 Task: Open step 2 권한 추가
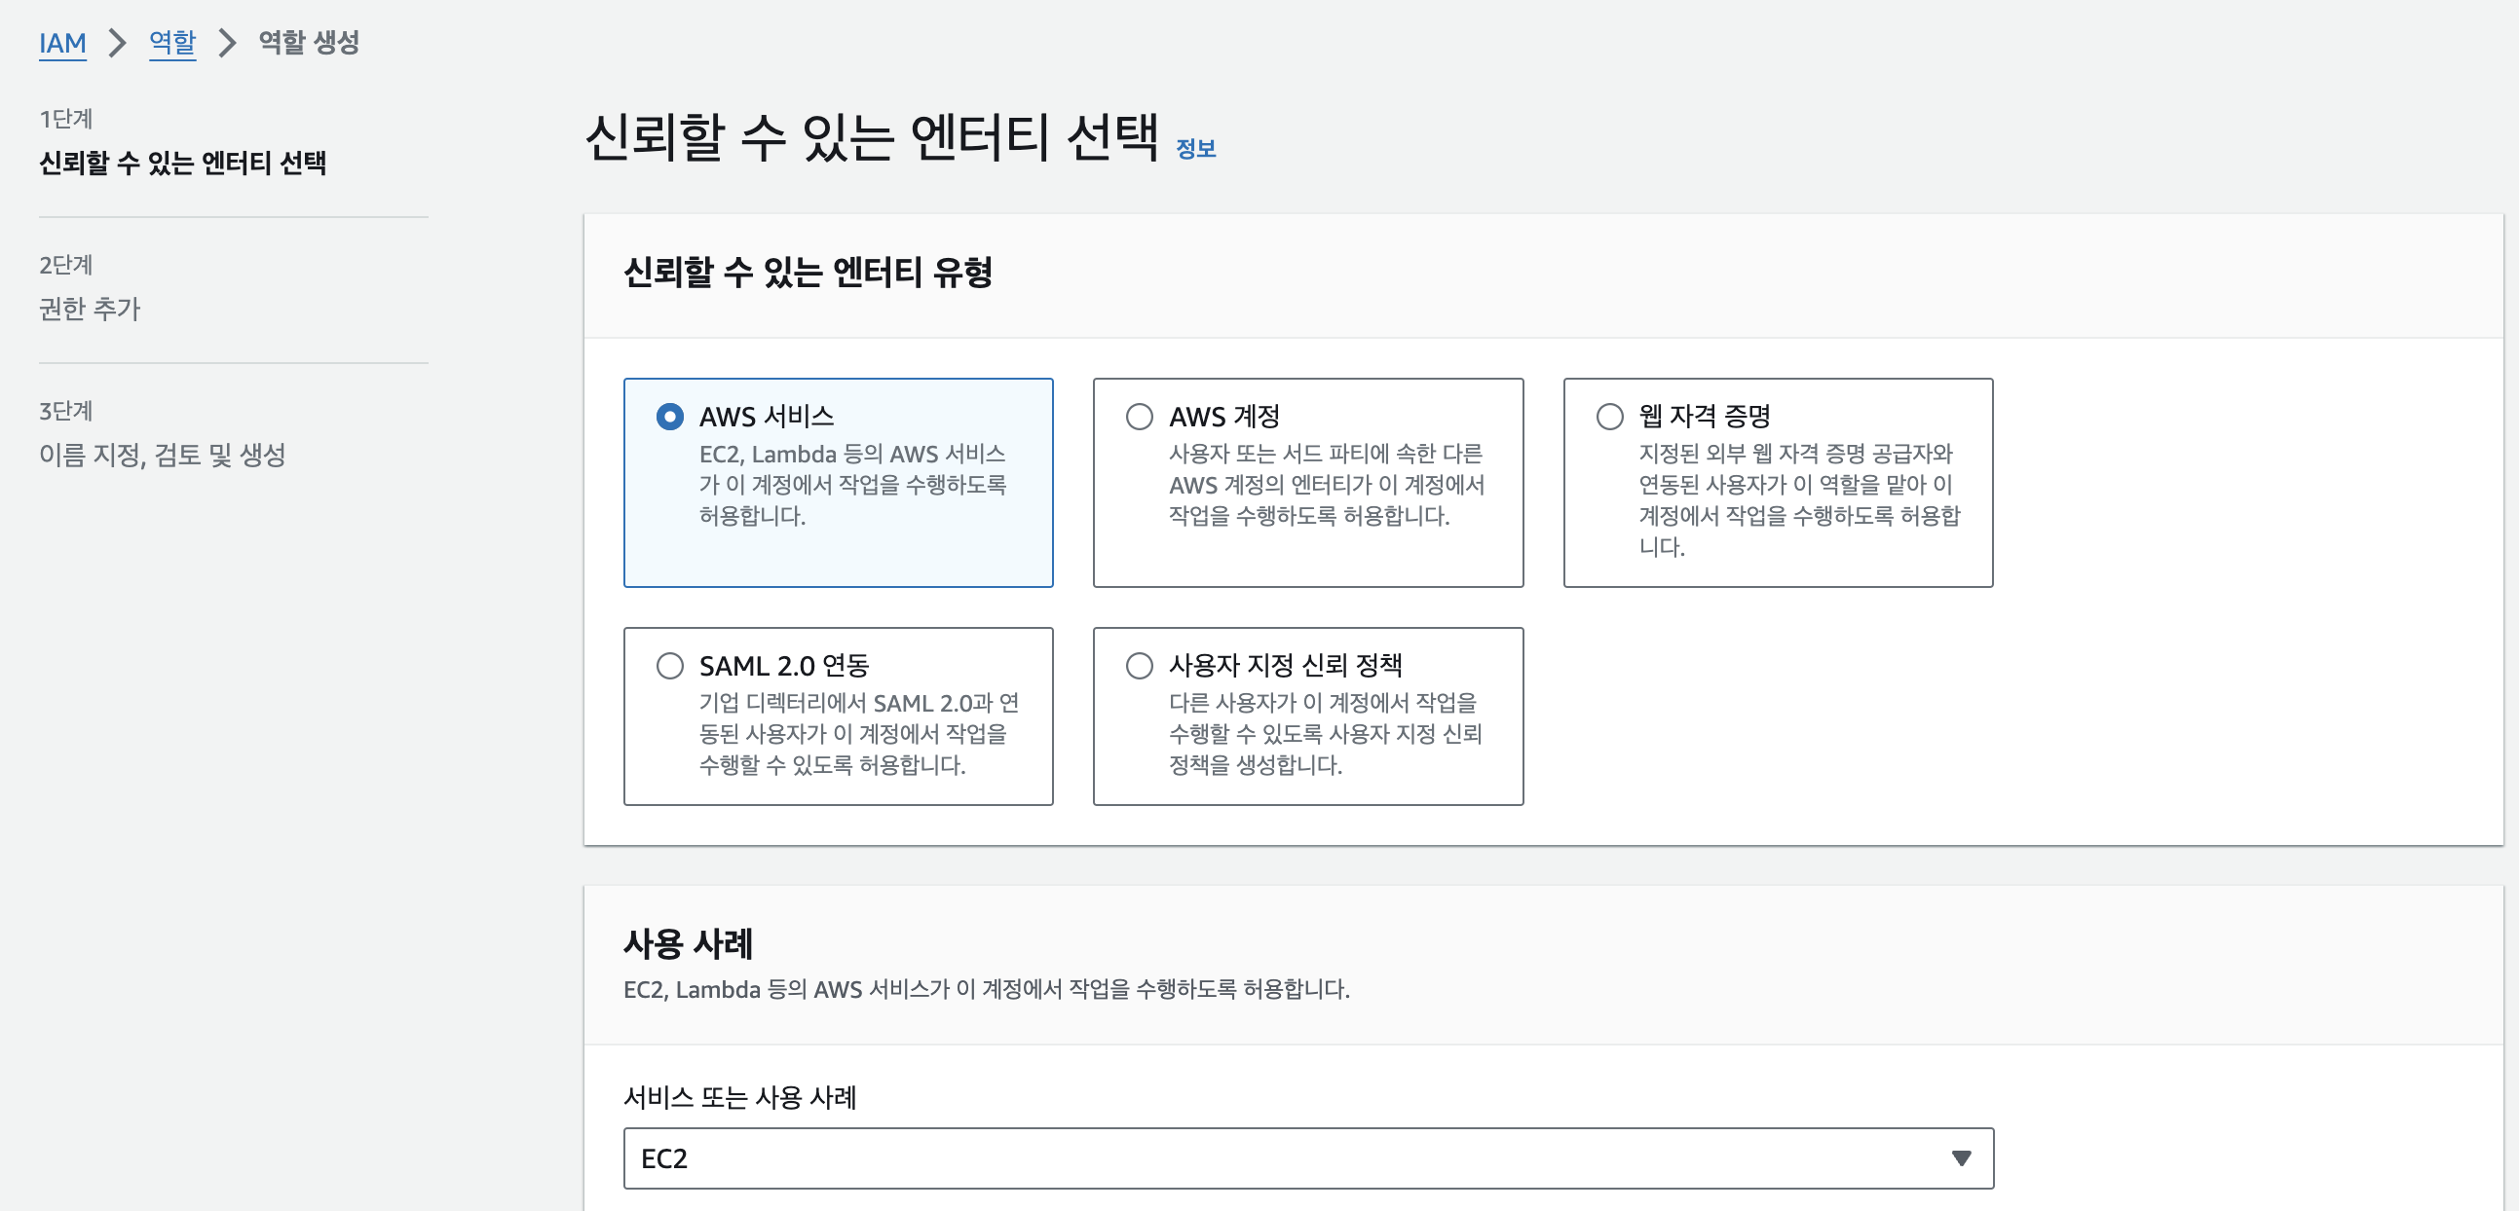click(90, 309)
